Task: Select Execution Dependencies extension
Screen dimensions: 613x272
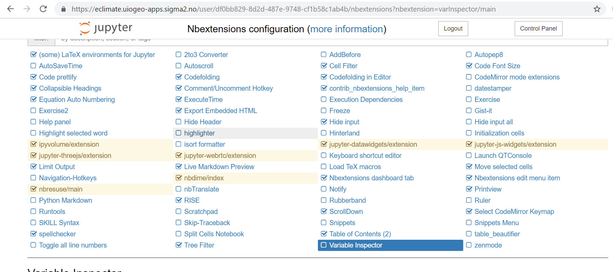Action: point(366,99)
